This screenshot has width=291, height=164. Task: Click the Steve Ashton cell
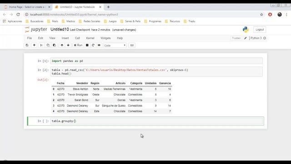80,89
